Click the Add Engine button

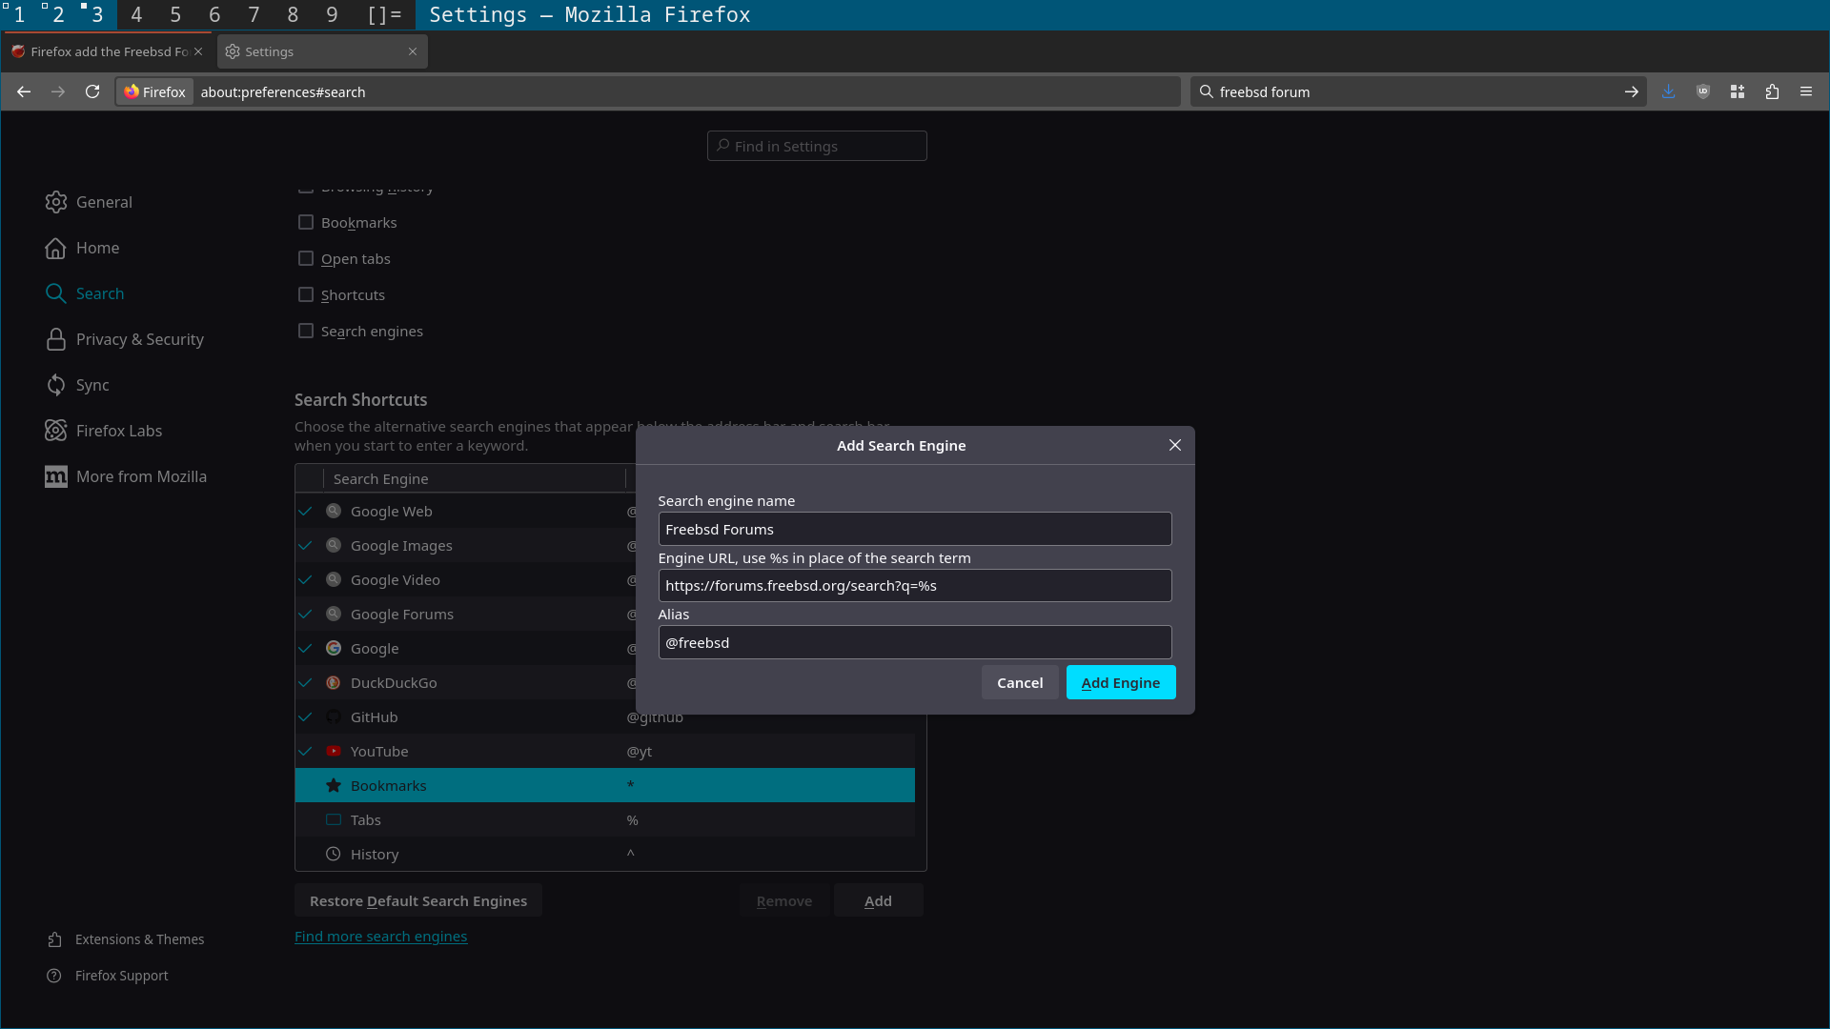1120,682
